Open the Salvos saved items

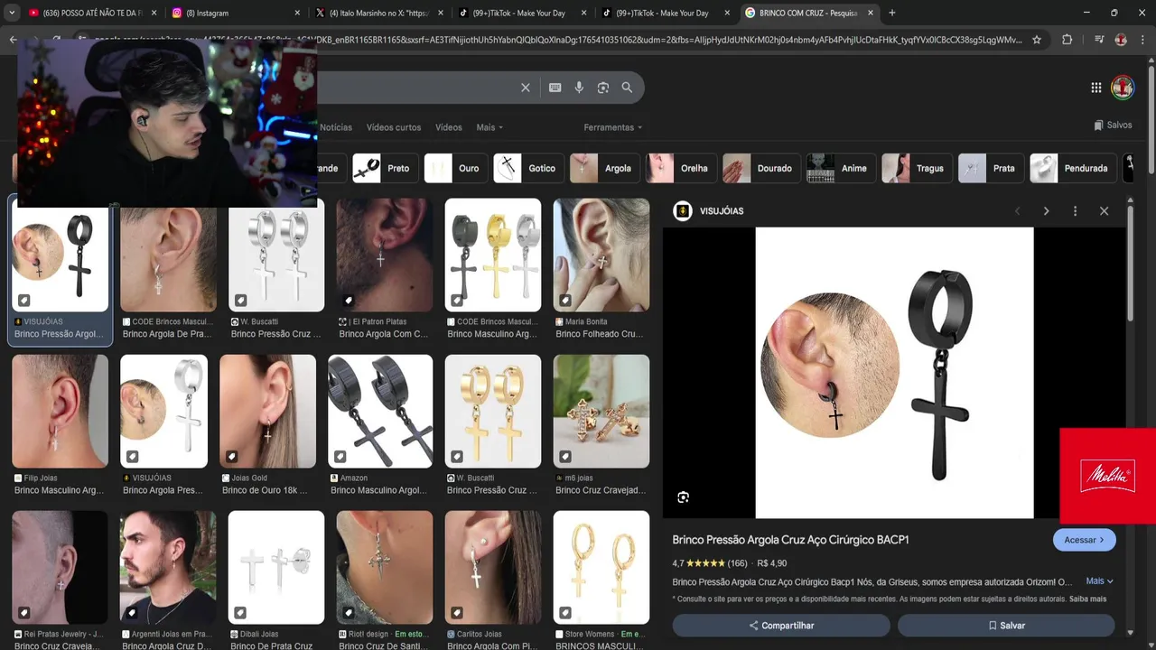tap(1113, 125)
